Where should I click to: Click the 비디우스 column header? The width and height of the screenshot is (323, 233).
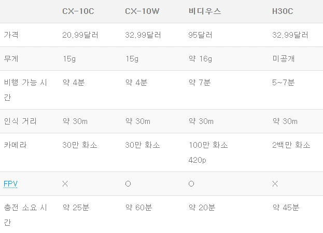point(205,11)
